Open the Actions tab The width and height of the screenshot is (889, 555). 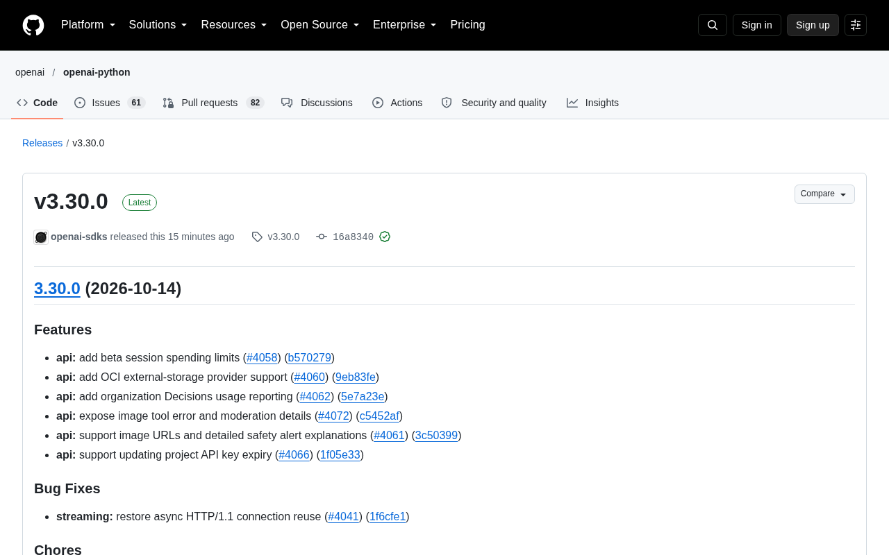click(x=397, y=103)
